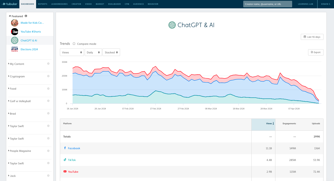Open the Views metric dropdown
This screenshot has width=334, height=181.
(x=72, y=52)
